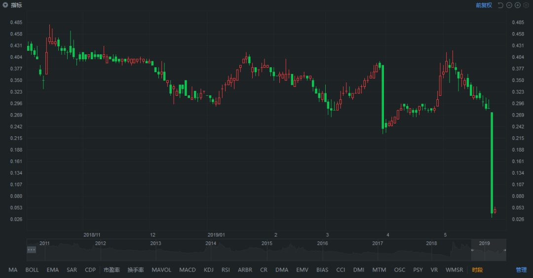Choose the WMSR indicator
Viewport: 533px width, 278px height.
[x=455, y=270]
